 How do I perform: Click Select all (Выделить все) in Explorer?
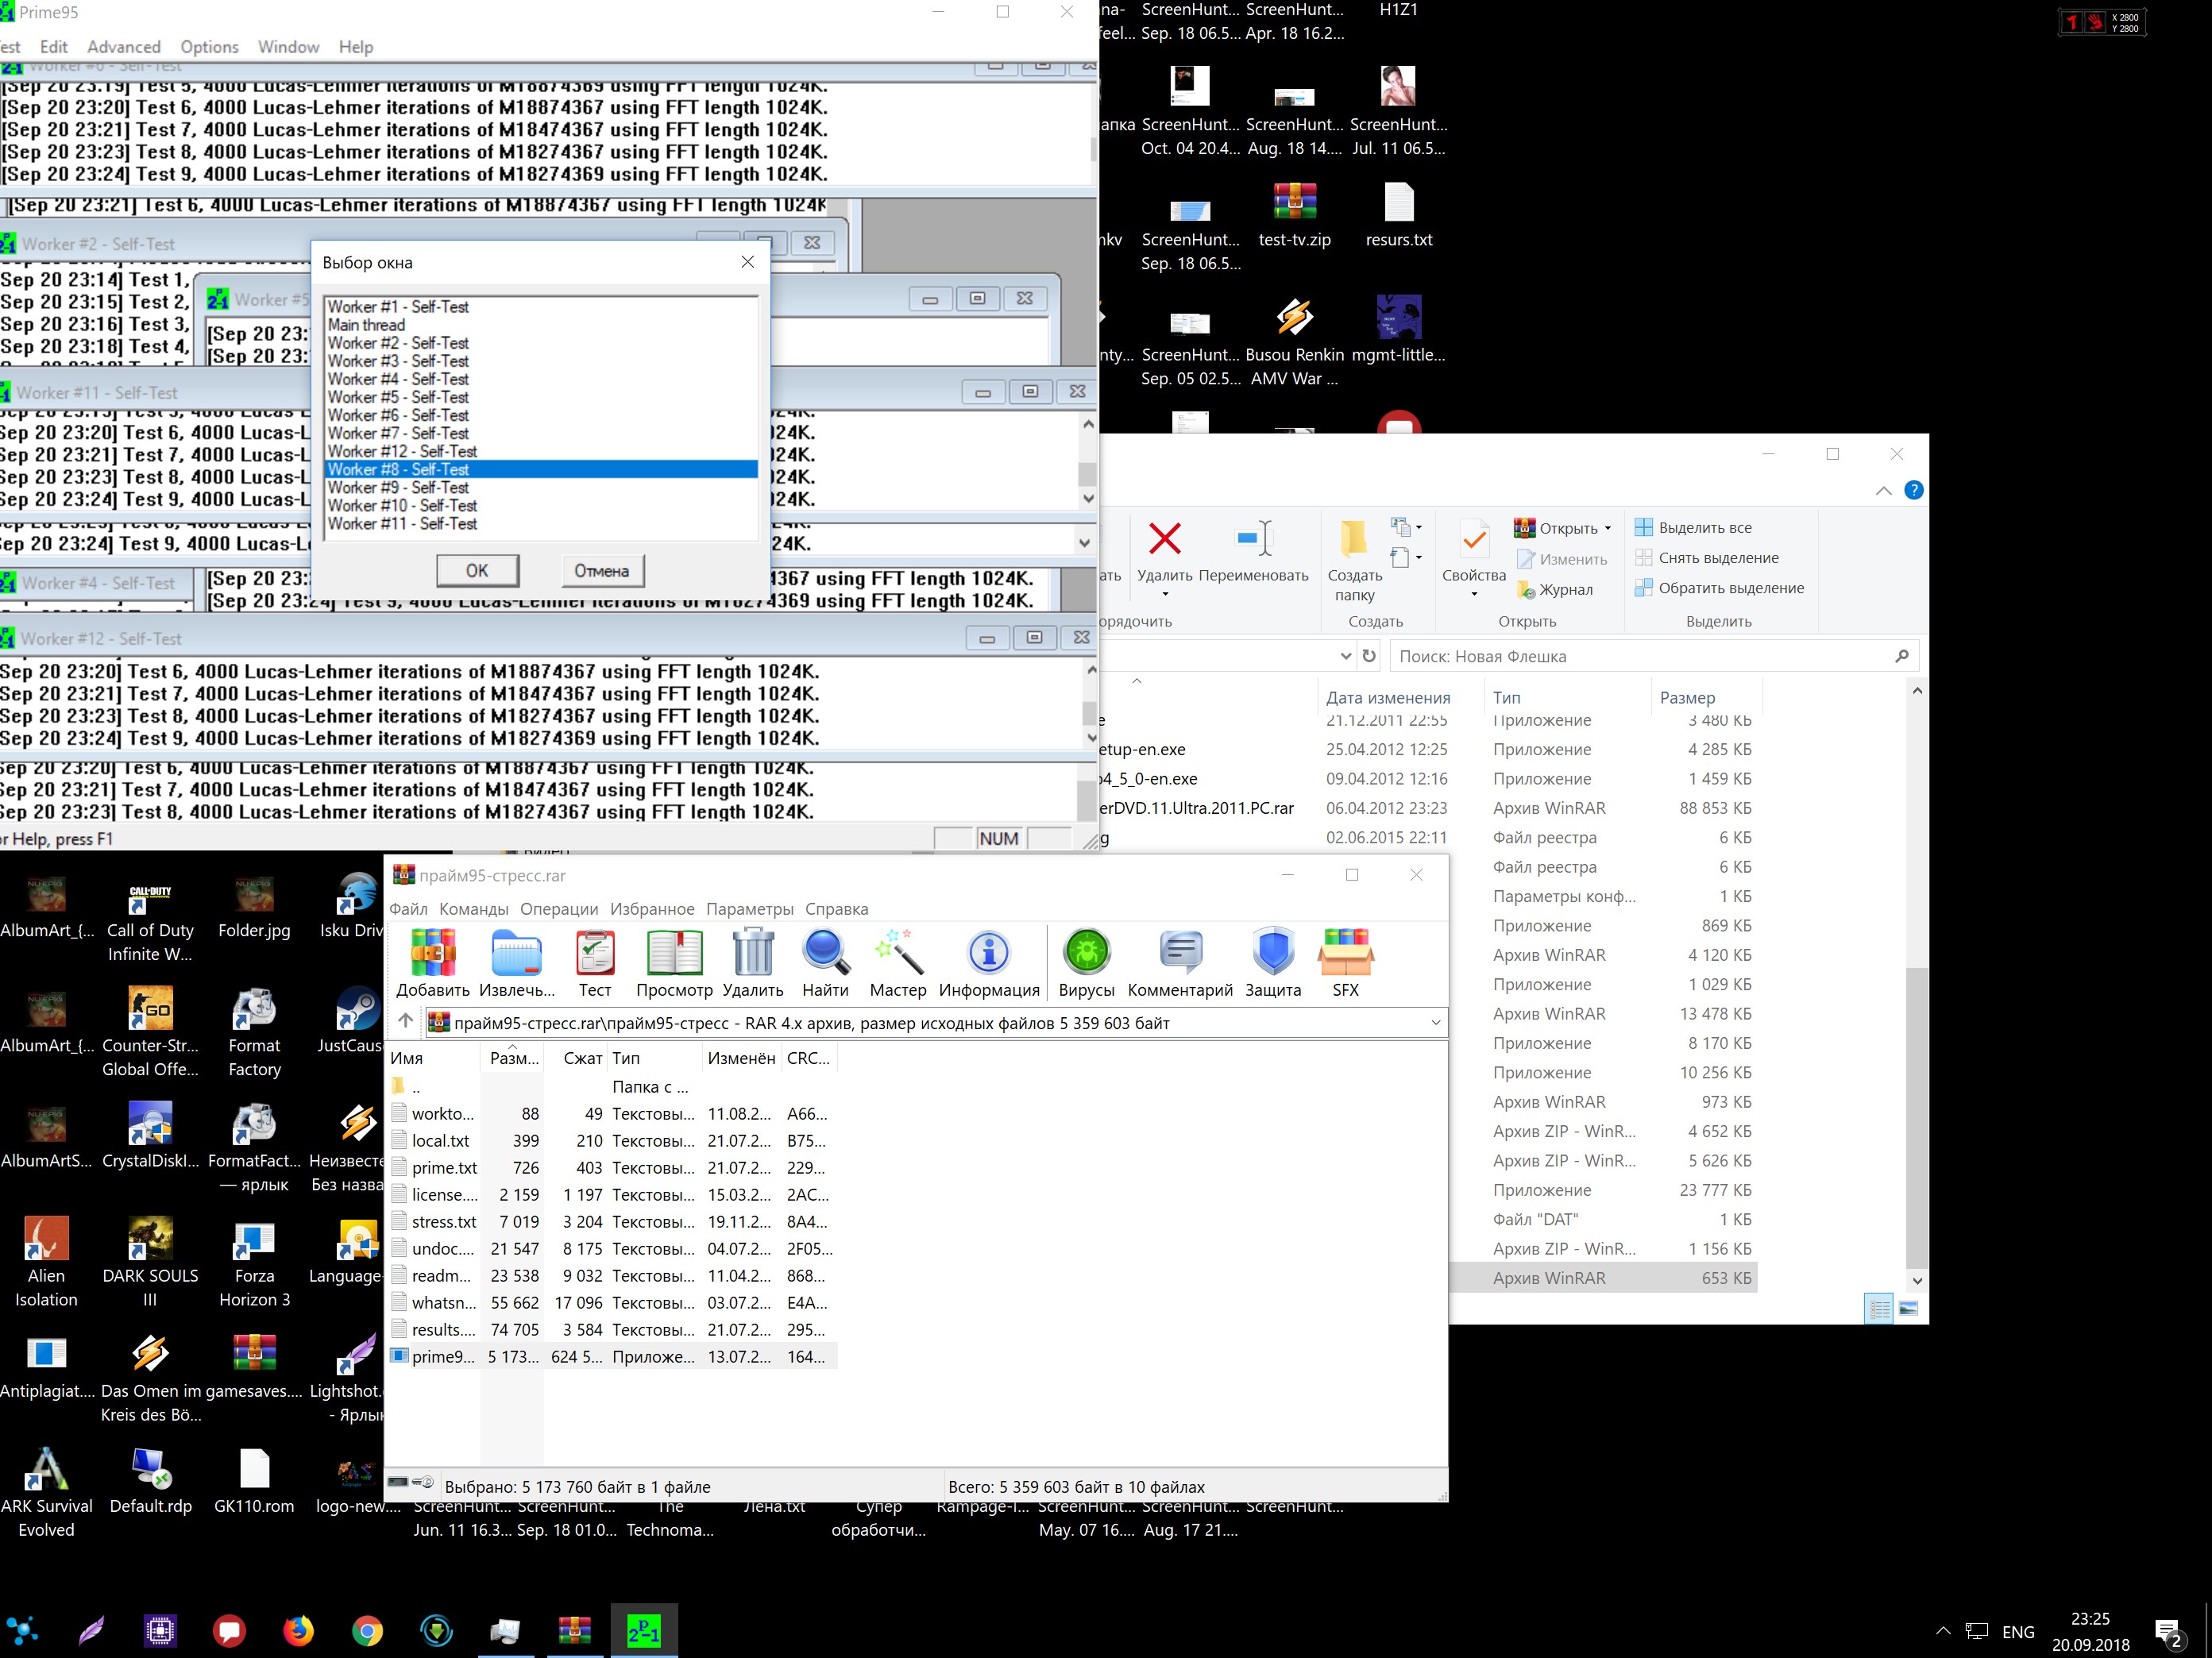point(1704,528)
